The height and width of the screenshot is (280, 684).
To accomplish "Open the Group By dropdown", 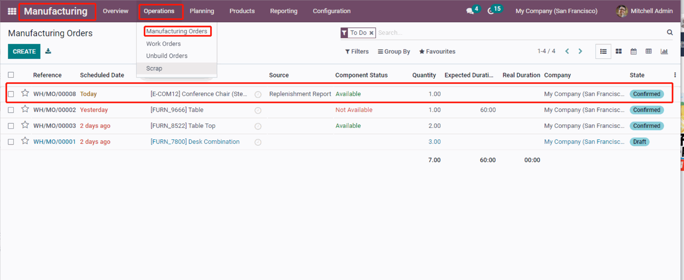I will [x=394, y=52].
